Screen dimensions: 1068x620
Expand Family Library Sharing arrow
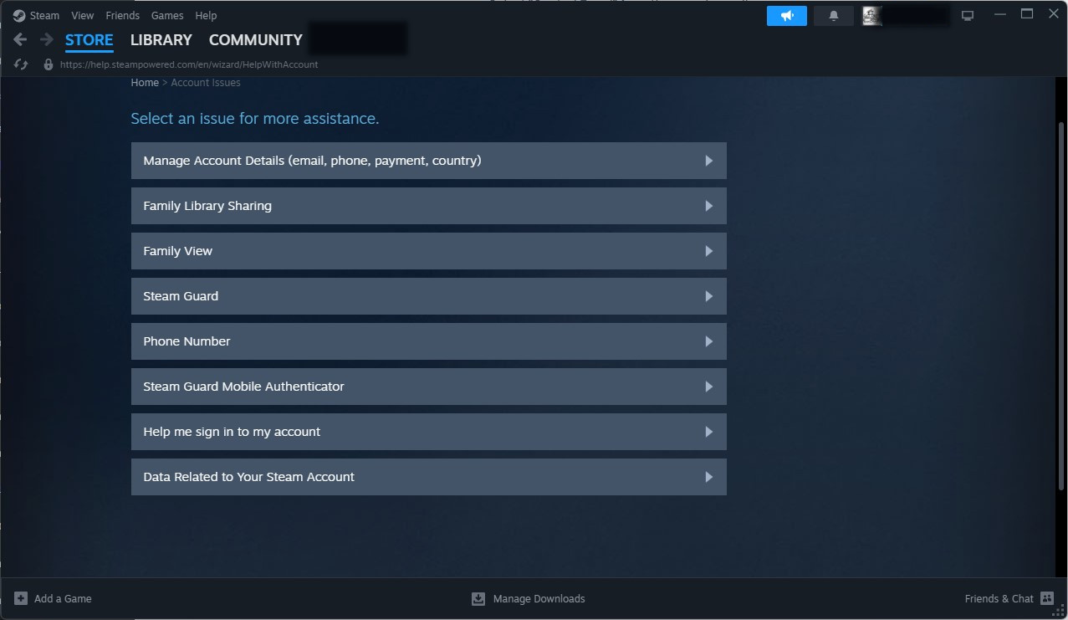[708, 205]
